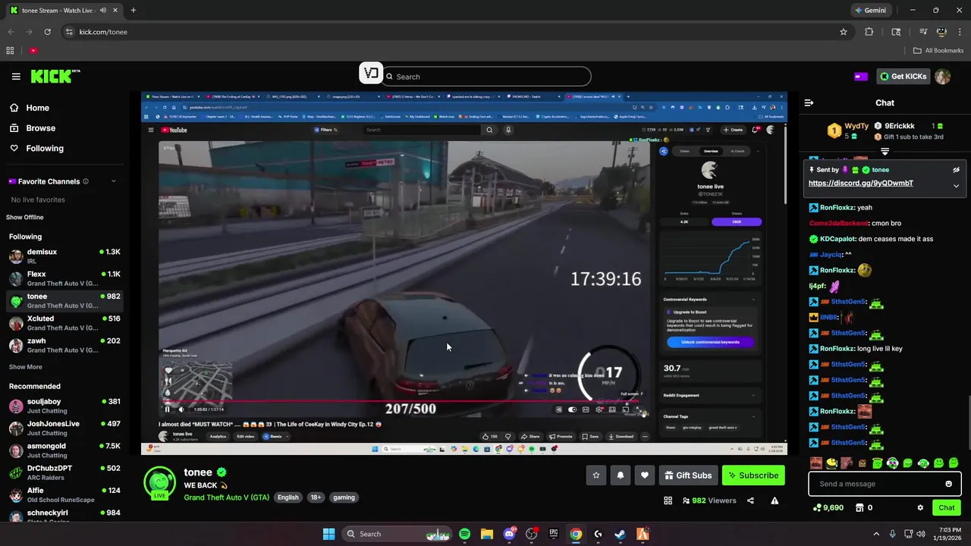Image resolution: width=971 pixels, height=546 pixels.
Task: Follow tonee with the heart icon
Action: [x=645, y=475]
